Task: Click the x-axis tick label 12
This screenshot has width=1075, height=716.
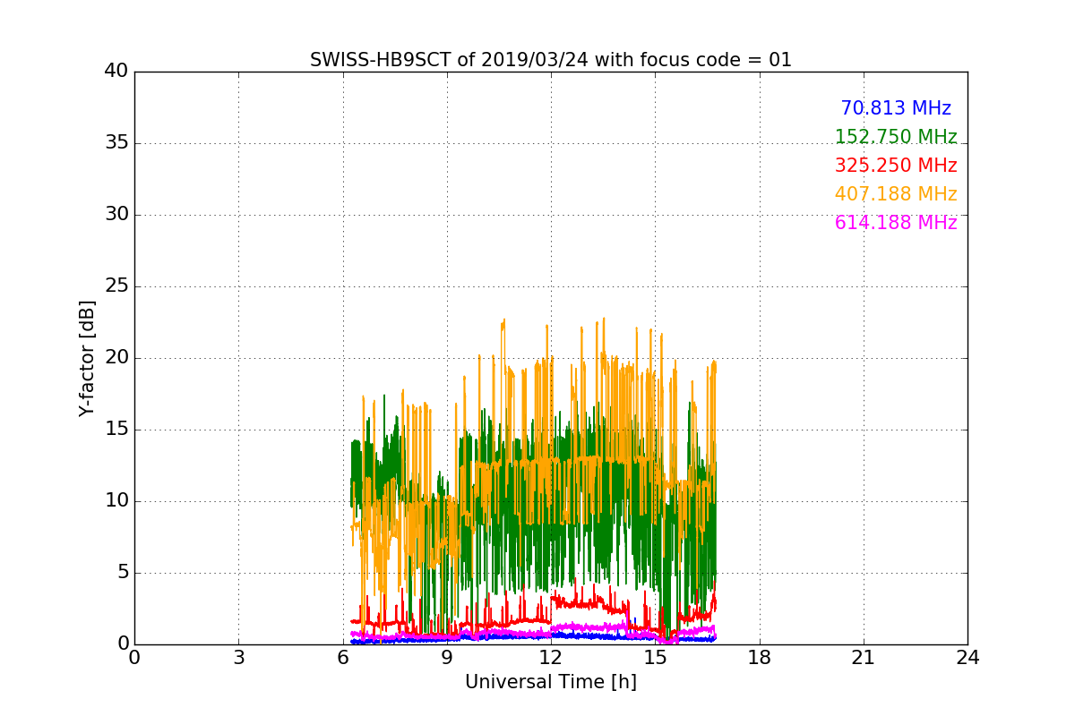Action: click(551, 657)
